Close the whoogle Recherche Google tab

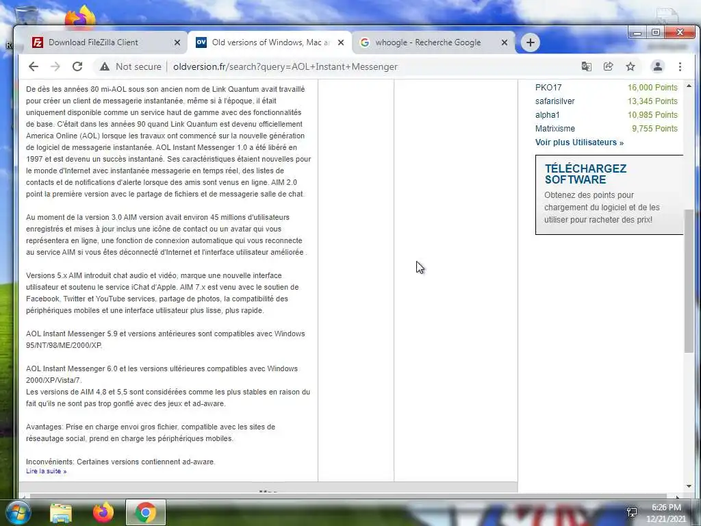click(505, 42)
